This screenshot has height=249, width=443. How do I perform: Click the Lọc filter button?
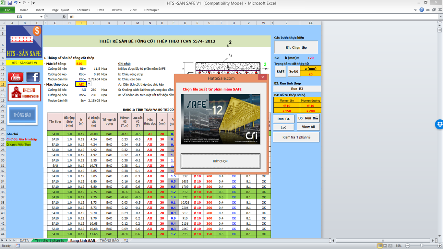(284, 127)
